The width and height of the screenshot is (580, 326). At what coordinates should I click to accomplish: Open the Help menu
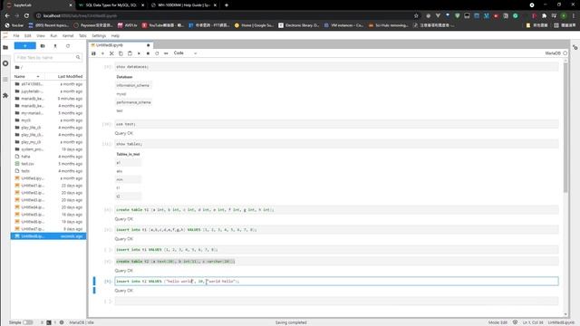click(x=115, y=36)
